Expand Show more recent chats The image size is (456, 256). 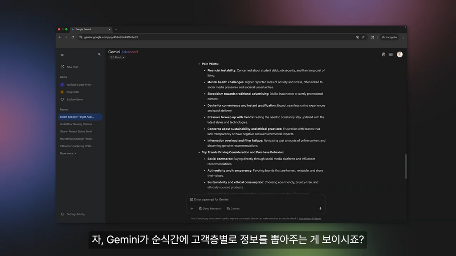(x=68, y=153)
